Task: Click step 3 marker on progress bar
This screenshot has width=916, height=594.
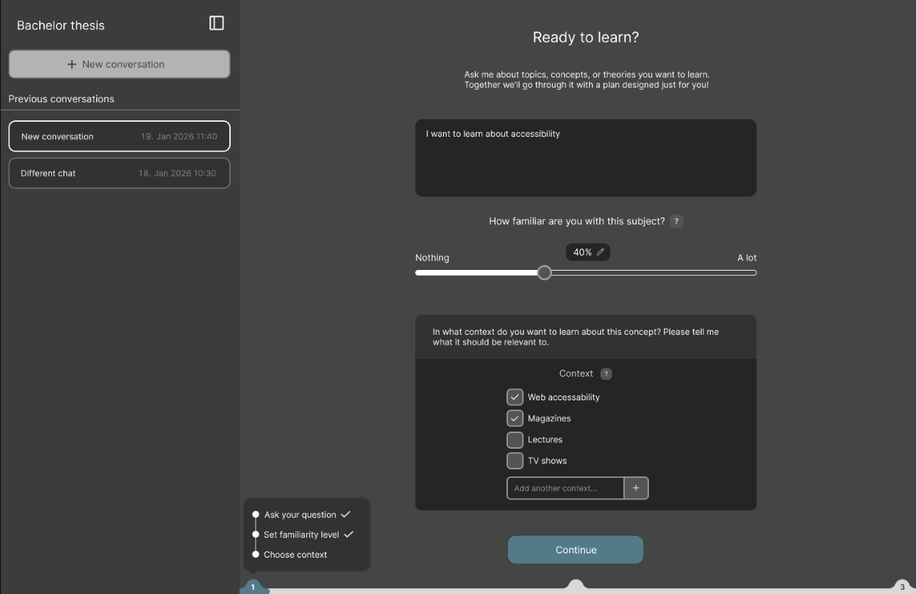Action: [902, 587]
